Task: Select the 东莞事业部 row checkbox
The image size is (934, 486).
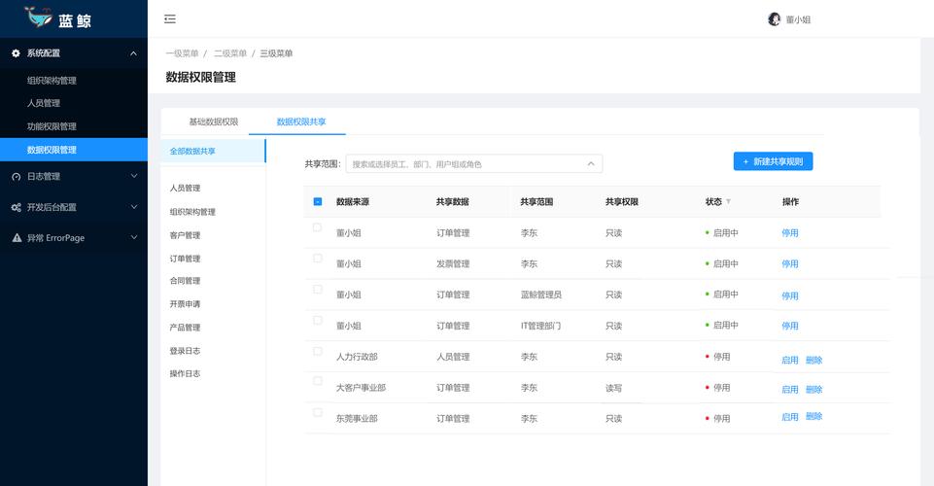Action: point(318,412)
